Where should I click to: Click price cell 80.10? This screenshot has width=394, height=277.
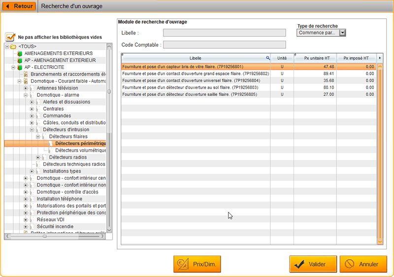[x=328, y=88]
